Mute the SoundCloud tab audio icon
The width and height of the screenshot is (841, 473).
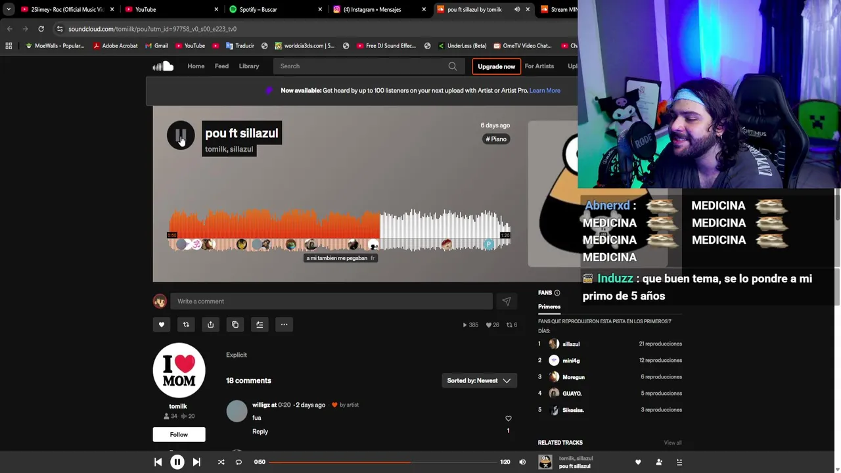point(517,9)
